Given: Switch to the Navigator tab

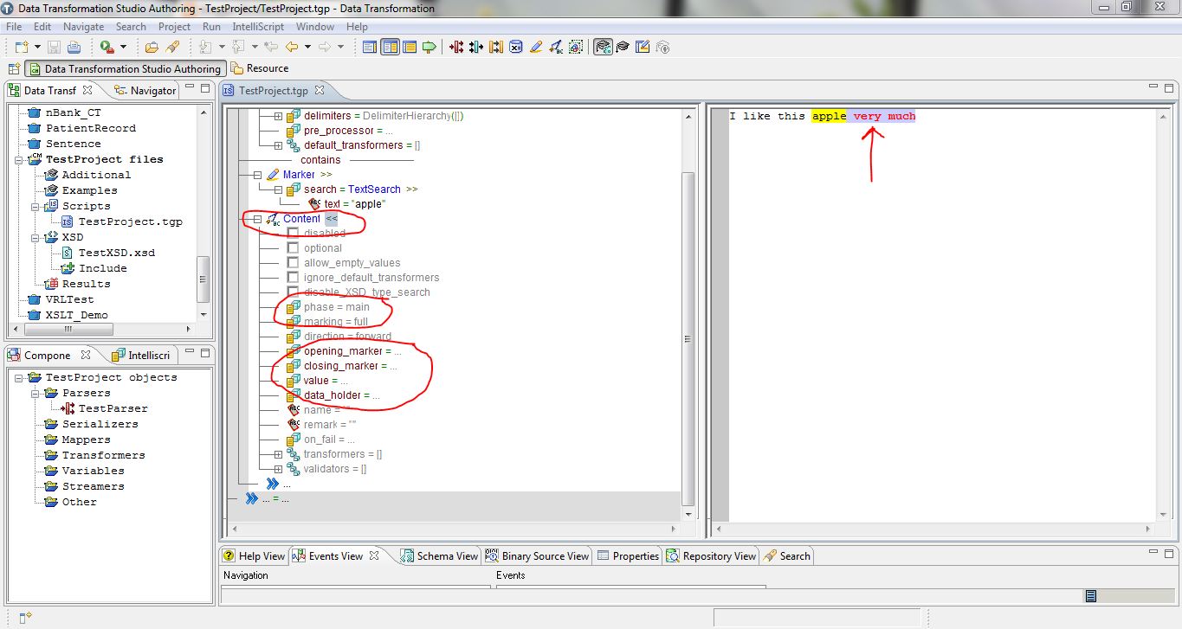Looking at the screenshot, I should click(x=145, y=90).
